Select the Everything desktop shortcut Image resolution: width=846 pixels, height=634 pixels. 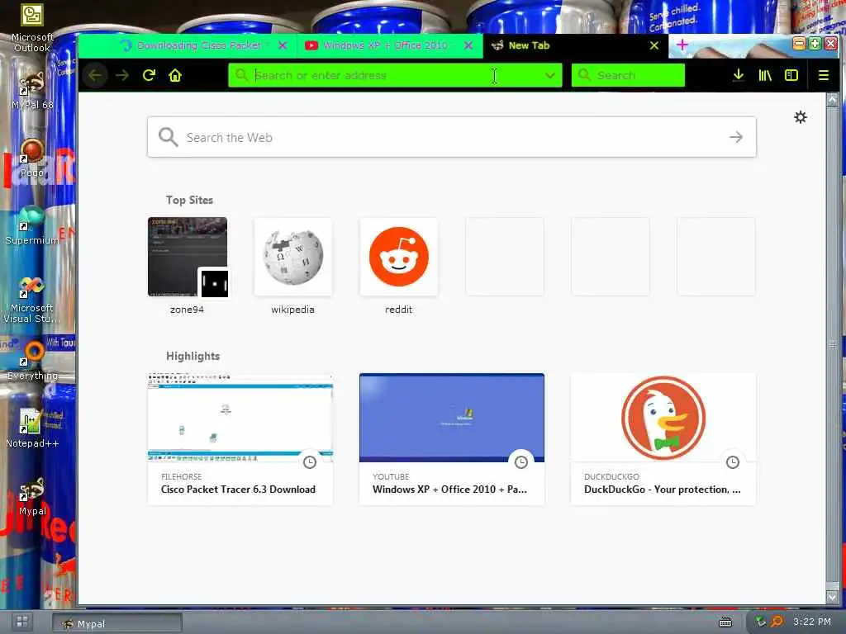(x=32, y=361)
